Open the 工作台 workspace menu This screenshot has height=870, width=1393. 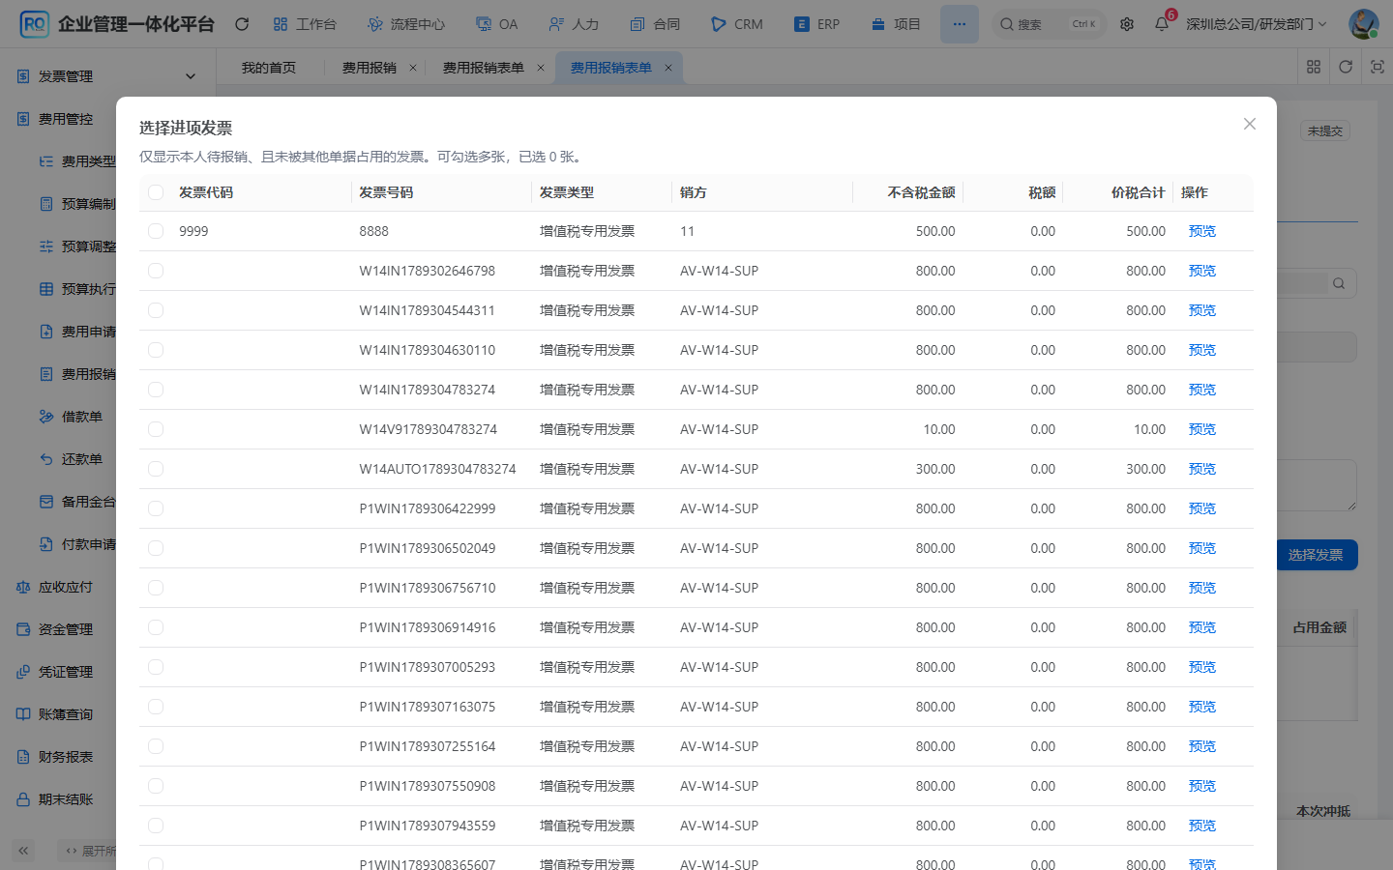pos(305,24)
